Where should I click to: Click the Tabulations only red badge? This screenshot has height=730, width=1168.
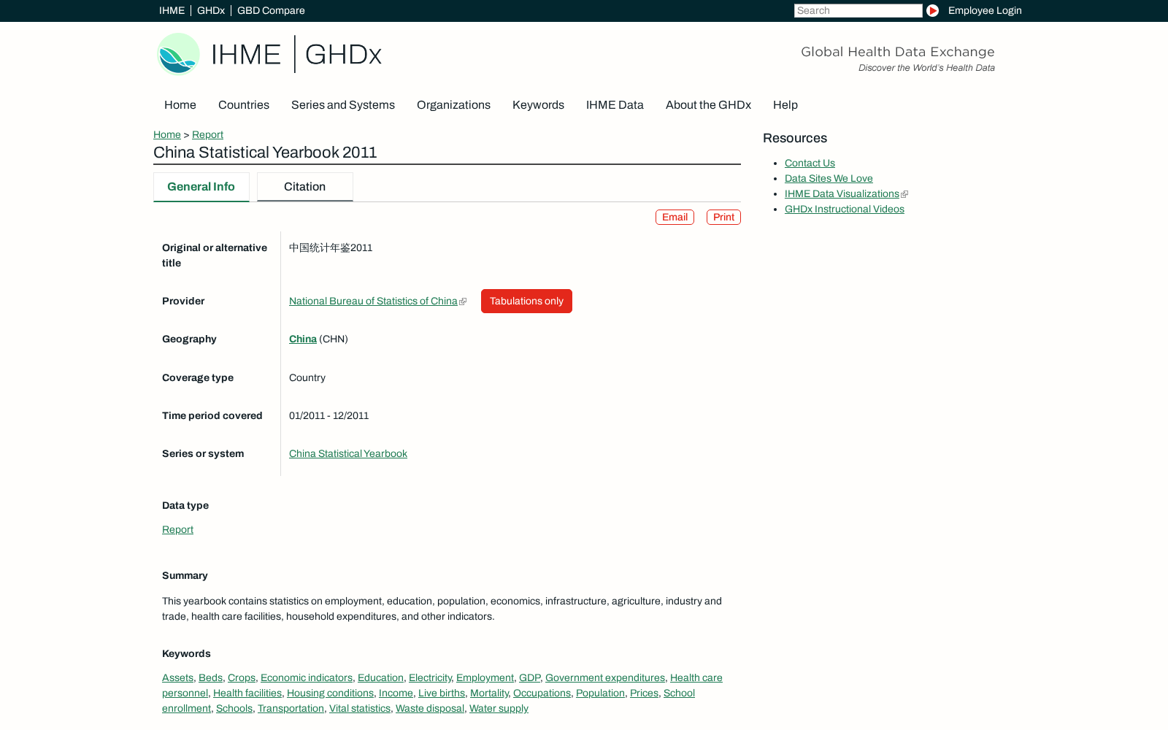[x=526, y=301]
